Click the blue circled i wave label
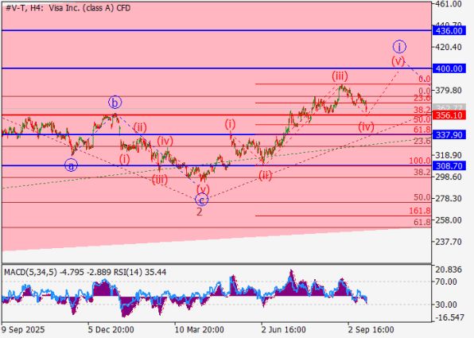Image resolution: width=474 pixels, height=338 pixels. (399, 47)
